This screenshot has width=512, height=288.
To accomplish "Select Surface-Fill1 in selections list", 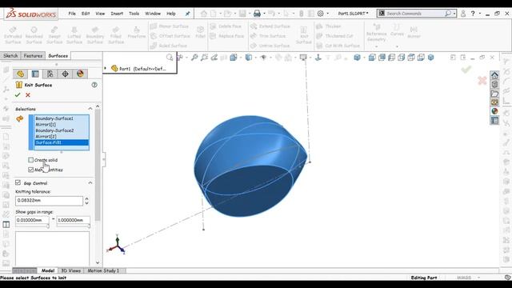I will point(62,142).
